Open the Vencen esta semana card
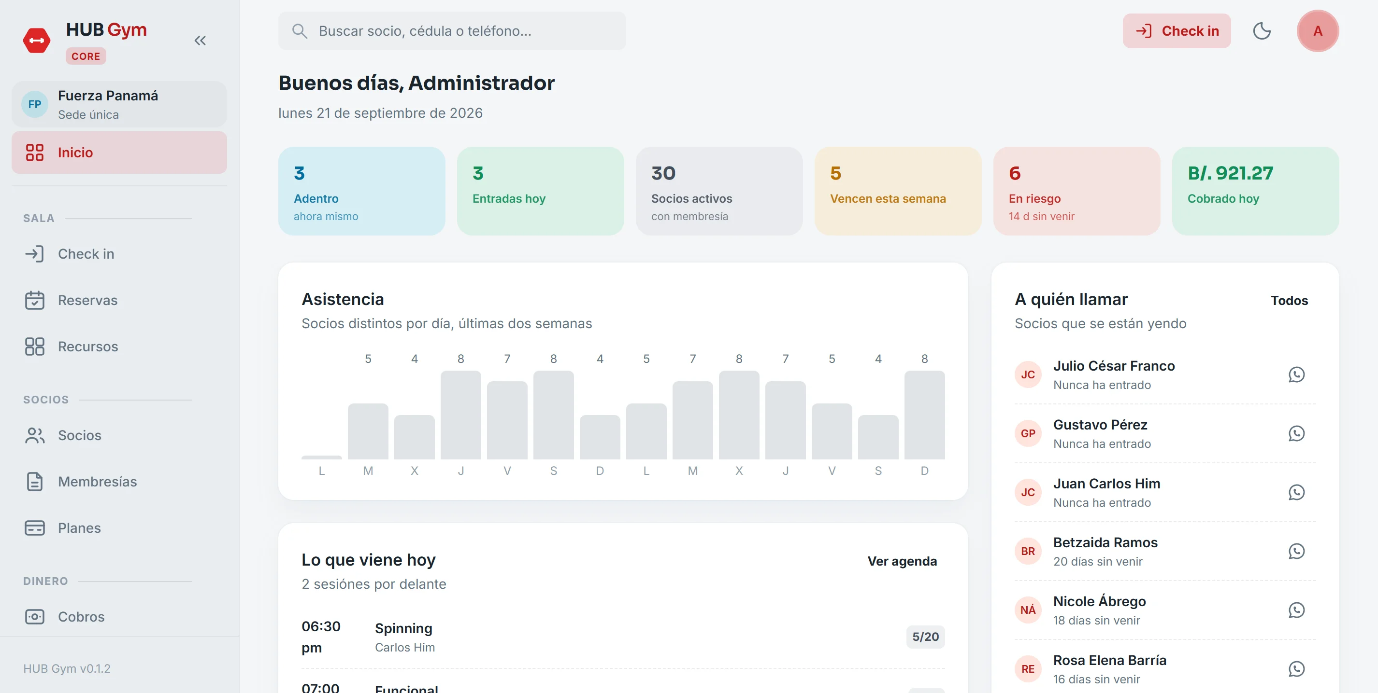The width and height of the screenshot is (1378, 693). (898, 191)
